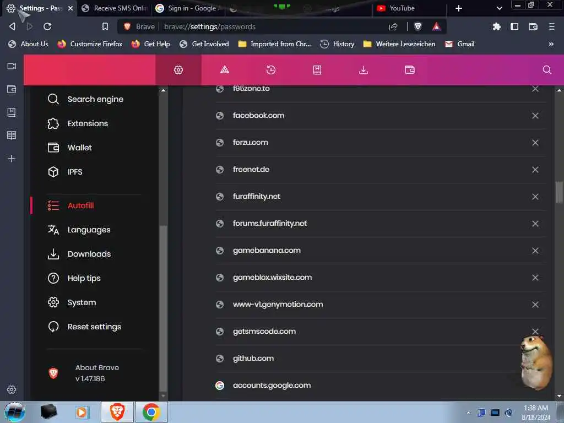The image size is (564, 423).
Task: Click the getsmscode.com site entry
Action: [264, 331]
